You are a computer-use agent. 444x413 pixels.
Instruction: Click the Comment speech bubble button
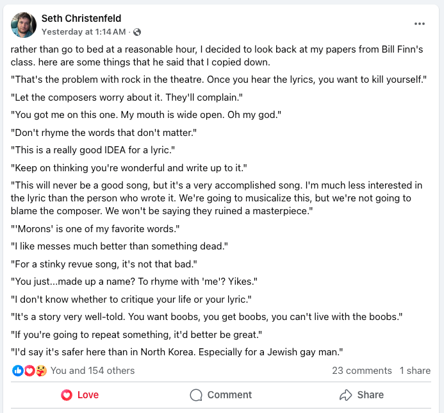click(221, 395)
